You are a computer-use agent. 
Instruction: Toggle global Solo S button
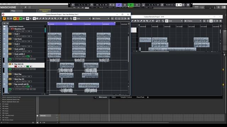pos(18,19)
